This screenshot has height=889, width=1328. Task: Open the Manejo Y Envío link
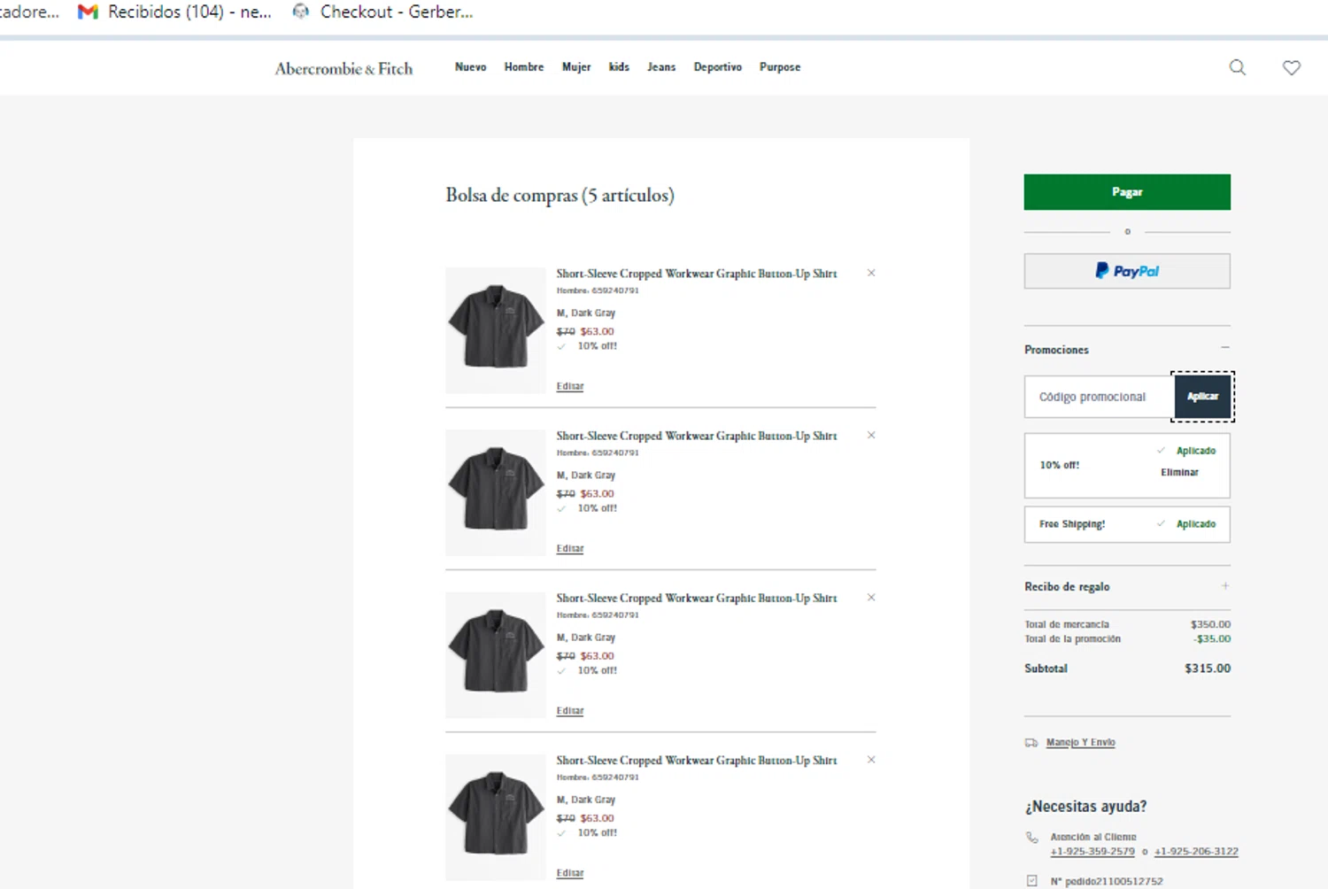point(1080,743)
